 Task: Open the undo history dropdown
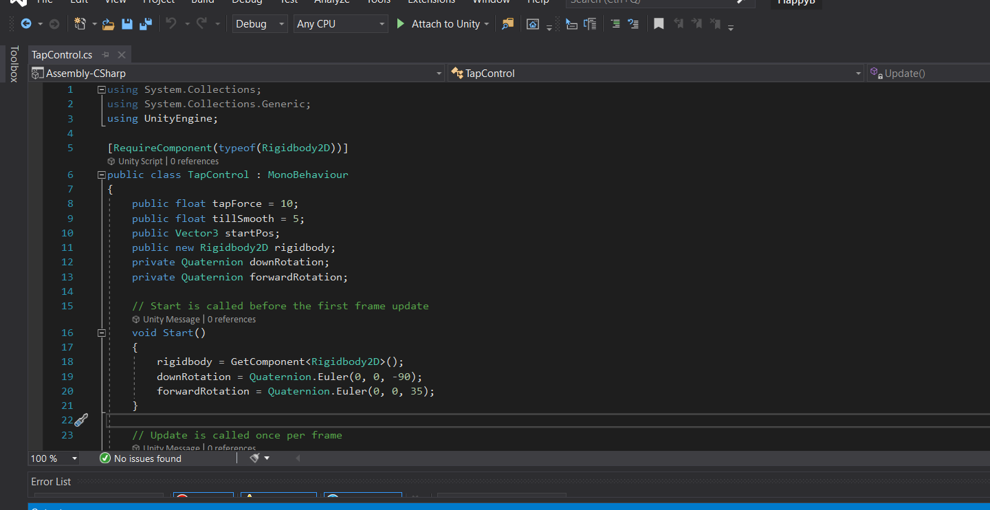(186, 24)
